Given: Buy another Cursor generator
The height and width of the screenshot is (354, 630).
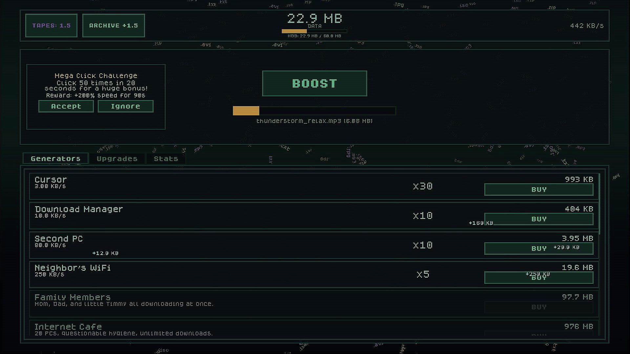Looking at the screenshot, I should (538, 189).
